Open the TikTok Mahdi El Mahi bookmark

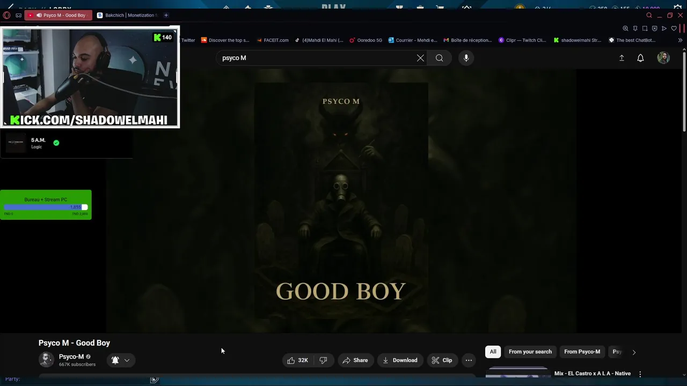tap(319, 40)
